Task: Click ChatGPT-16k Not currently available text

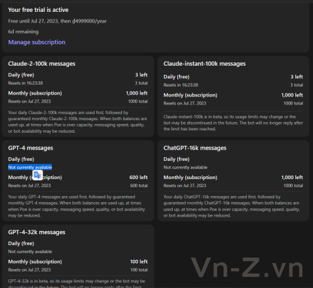Action: (x=185, y=167)
